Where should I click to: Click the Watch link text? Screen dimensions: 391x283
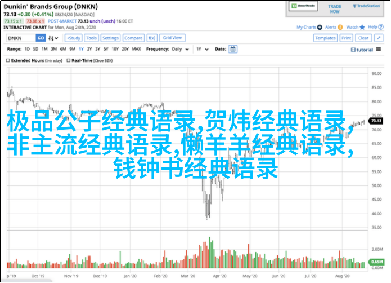(352, 27)
